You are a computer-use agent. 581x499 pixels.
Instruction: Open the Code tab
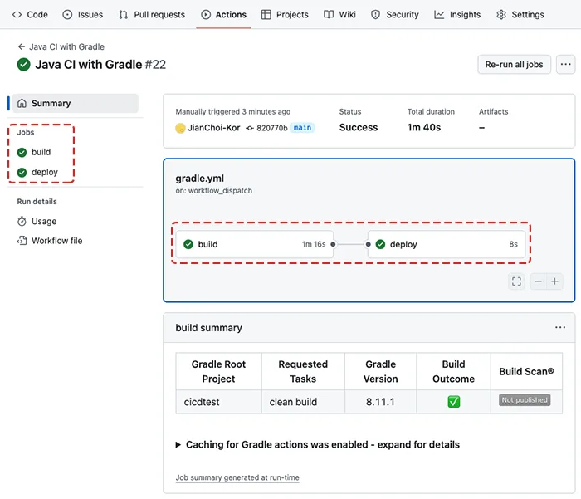pyautogui.click(x=30, y=14)
